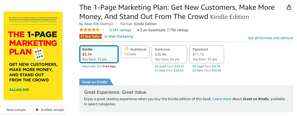Choose the Hardcover format at $26.96

point(169,54)
